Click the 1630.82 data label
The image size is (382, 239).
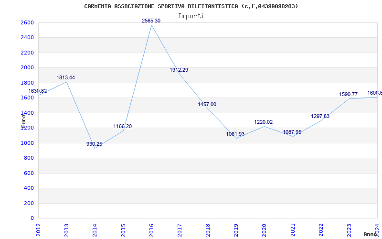[x=38, y=91]
